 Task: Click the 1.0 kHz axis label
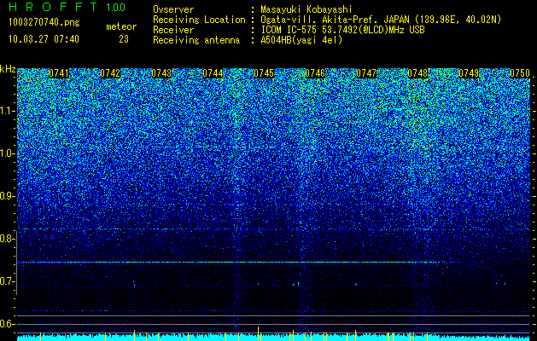(x=7, y=153)
